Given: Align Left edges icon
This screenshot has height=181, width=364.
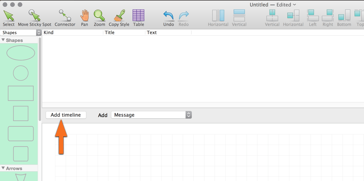Looking at the screenshot, I should pos(313,18).
